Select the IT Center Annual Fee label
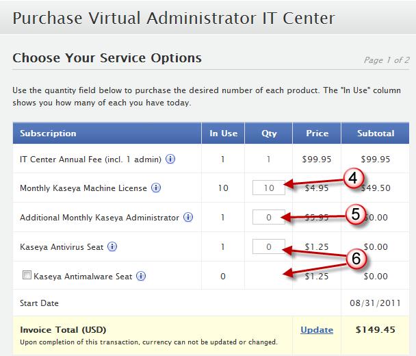This screenshot has height=356, width=416. click(90, 160)
